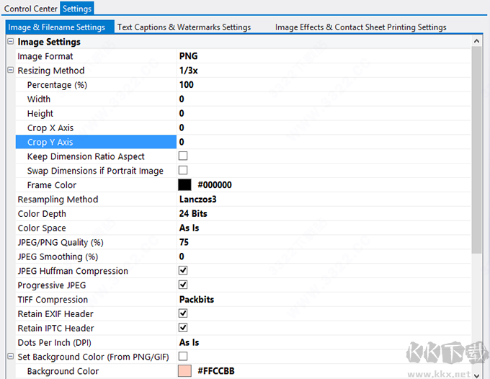The height and width of the screenshot is (379, 490).
Task: Open the Image Format PNG value
Action: coord(189,56)
